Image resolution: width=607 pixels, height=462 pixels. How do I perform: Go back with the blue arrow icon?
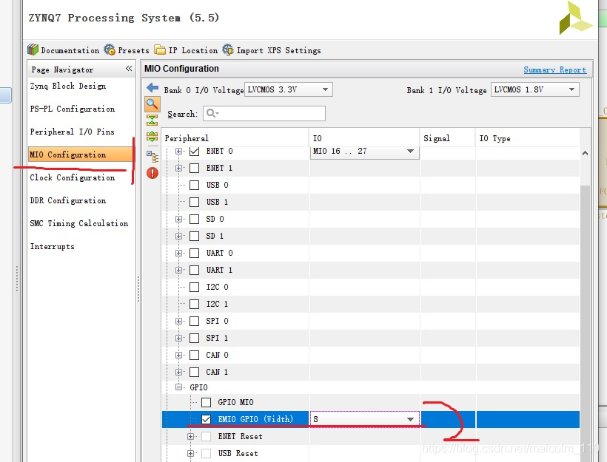click(152, 88)
